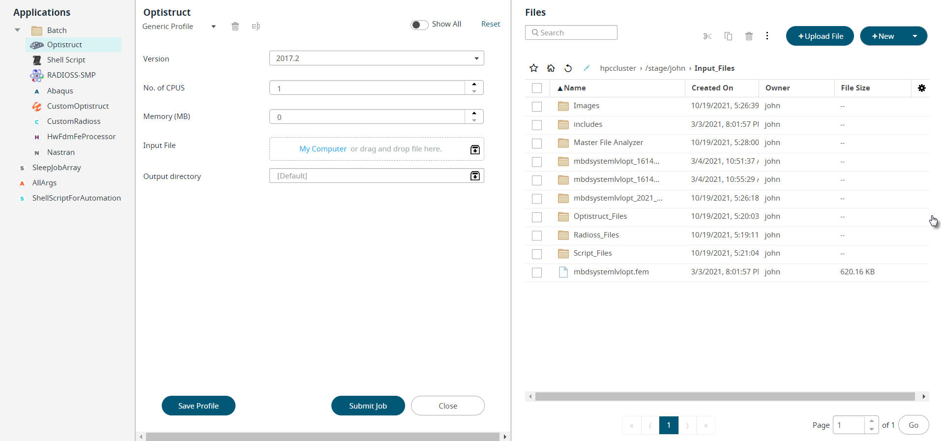941x441 pixels.
Task: Click page 1 in pagination
Action: [x=669, y=425]
